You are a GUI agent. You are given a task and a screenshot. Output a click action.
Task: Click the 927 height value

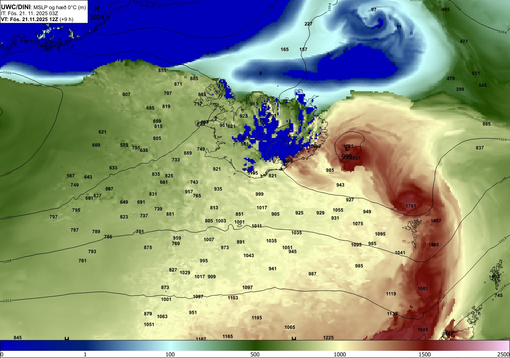(x=350, y=200)
